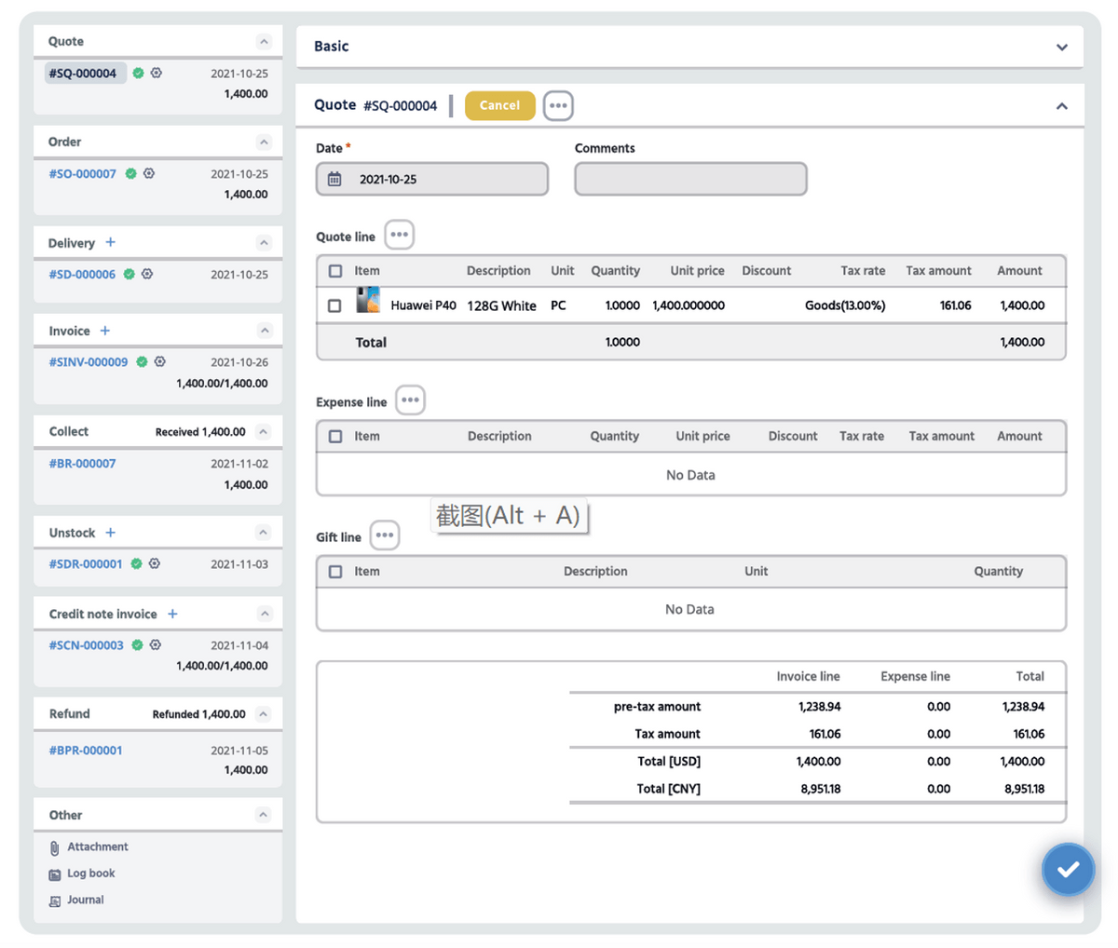Open the Expense line three-dot menu

[x=410, y=400]
